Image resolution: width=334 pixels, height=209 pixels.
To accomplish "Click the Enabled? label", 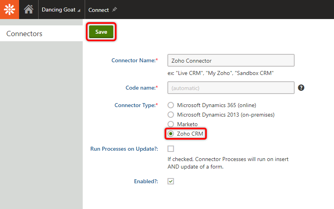I will 146,181.
